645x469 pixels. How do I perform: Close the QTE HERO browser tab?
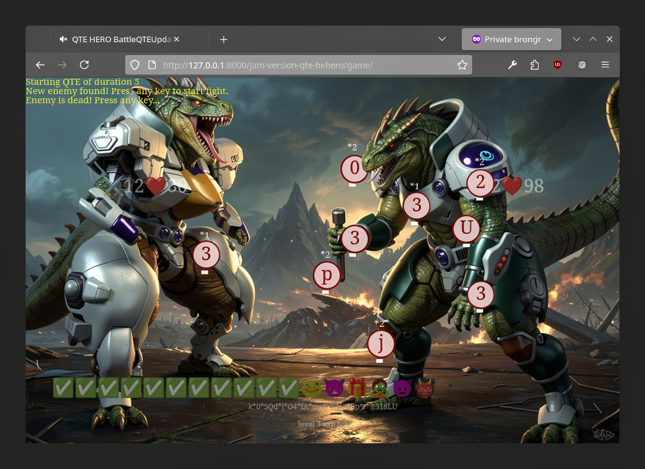point(177,39)
